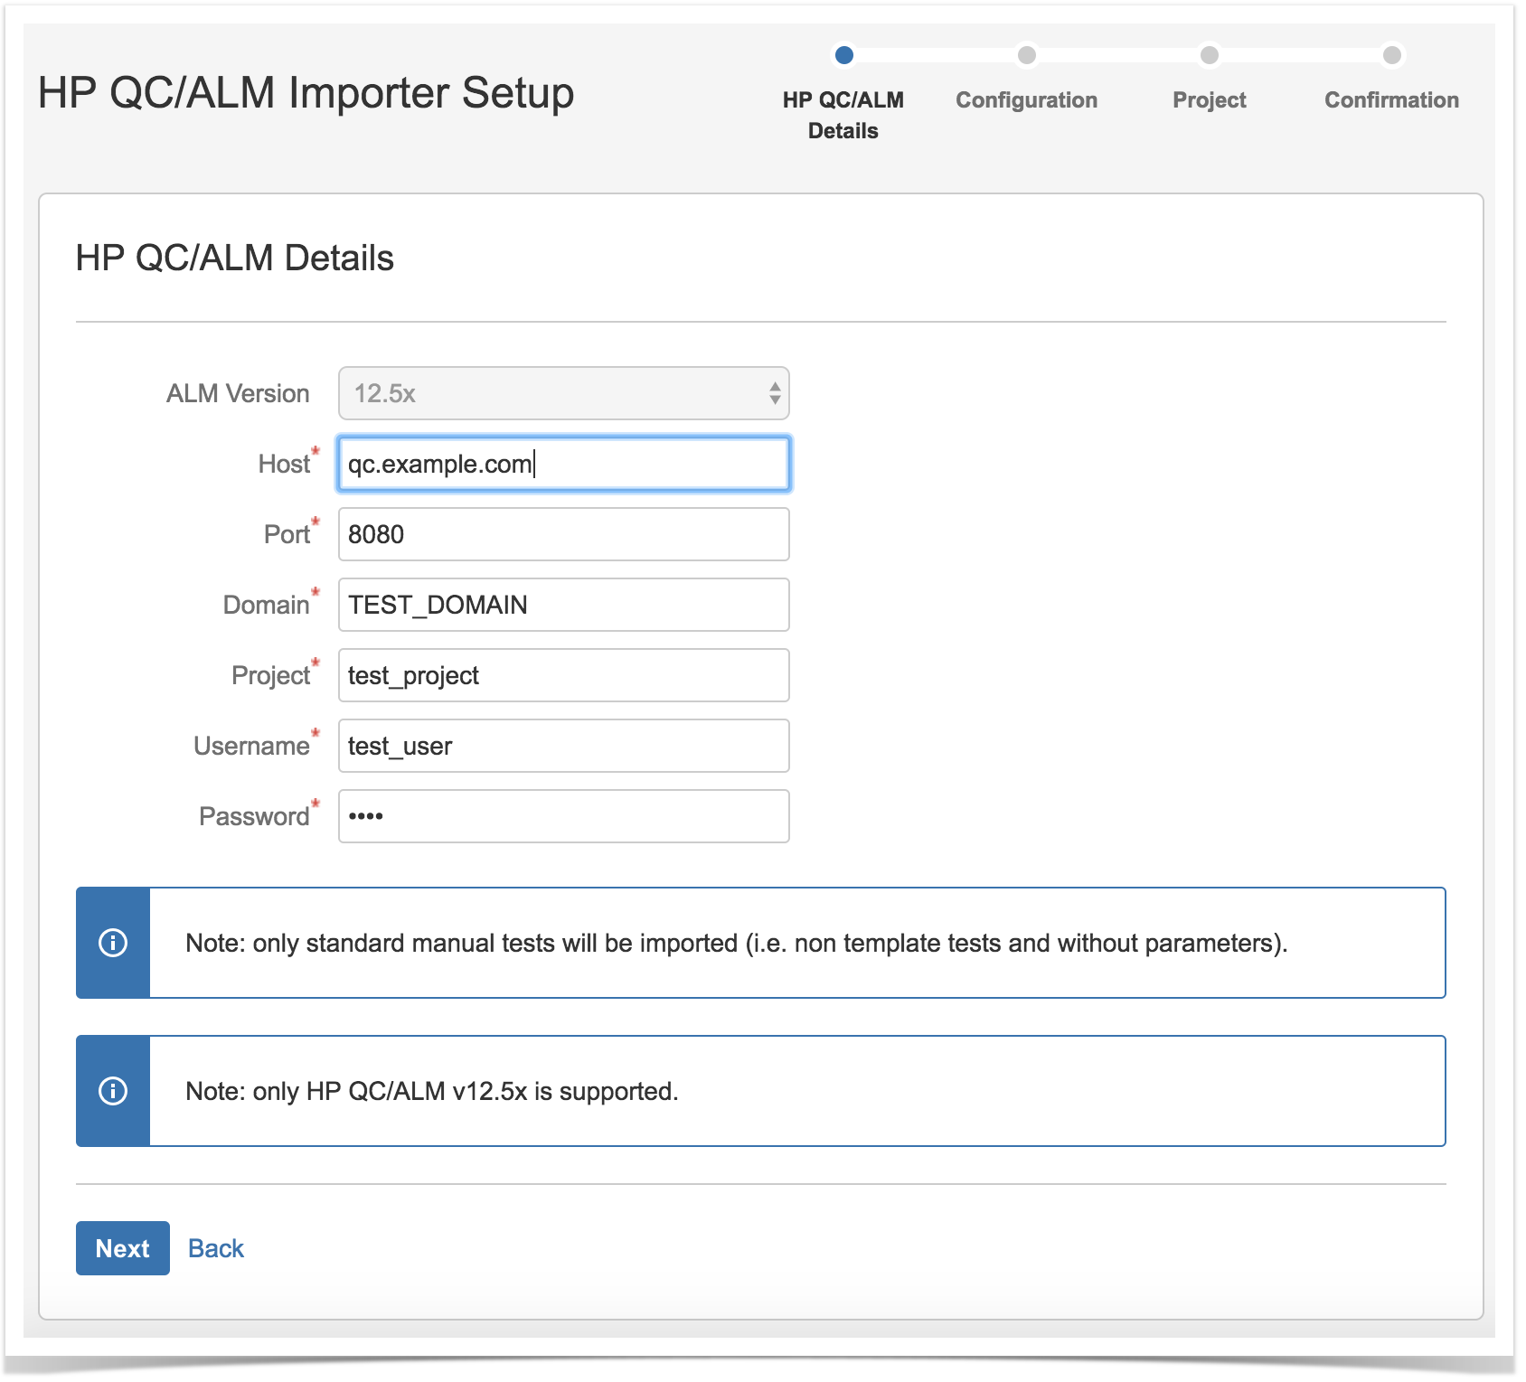Click the Project step dot
This screenshot has height=1382, width=1526.
tap(1210, 55)
